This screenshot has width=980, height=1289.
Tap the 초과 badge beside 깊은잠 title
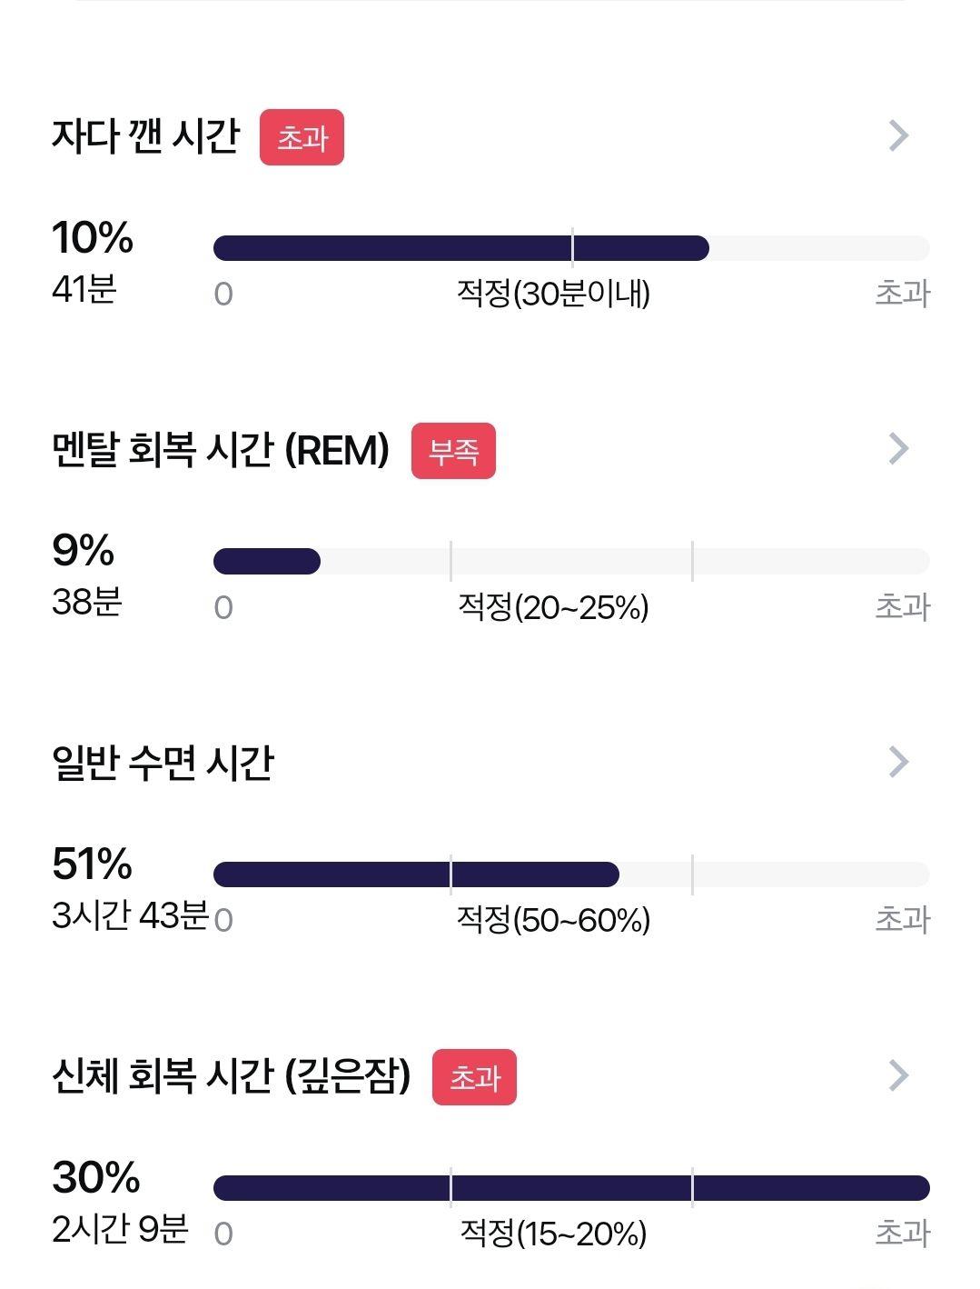pyautogui.click(x=474, y=1077)
